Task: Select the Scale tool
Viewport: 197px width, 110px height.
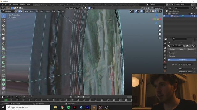Action: (3, 34)
